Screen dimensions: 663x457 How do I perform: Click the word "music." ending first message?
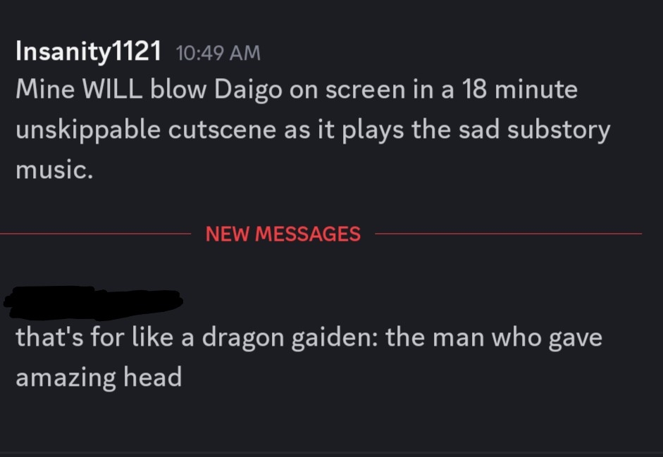54,170
